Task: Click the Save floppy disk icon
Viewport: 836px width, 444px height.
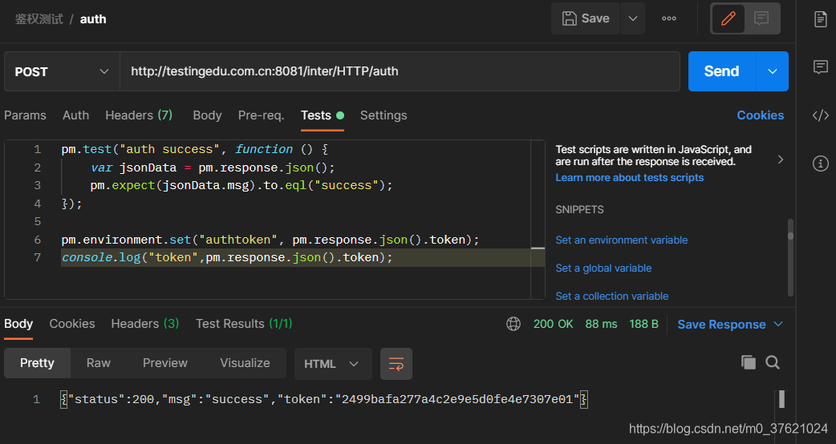Action: click(x=570, y=18)
